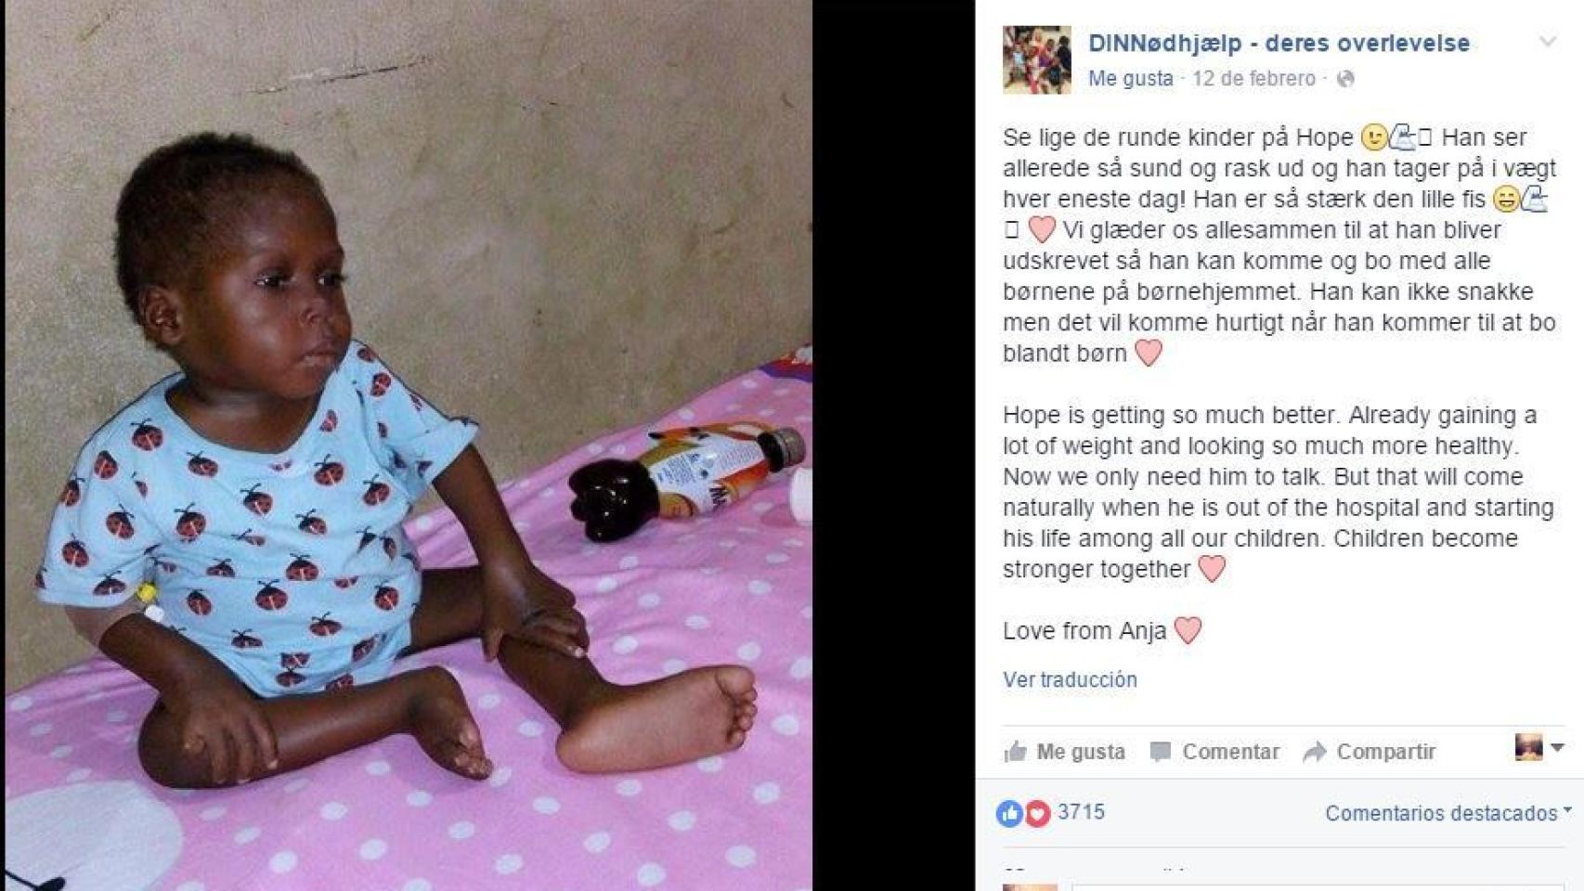1584x891 pixels.
Task: Click the Comentar speech bubble icon
Action: (1161, 752)
